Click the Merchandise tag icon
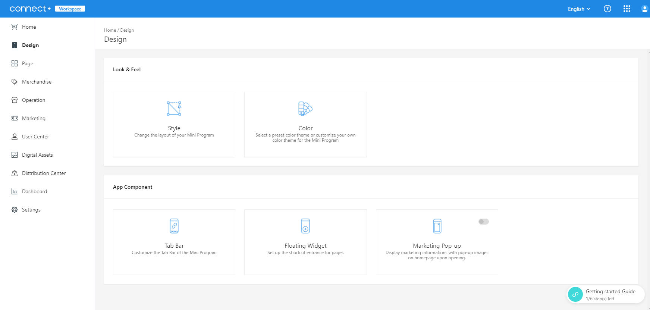 pos(15,82)
